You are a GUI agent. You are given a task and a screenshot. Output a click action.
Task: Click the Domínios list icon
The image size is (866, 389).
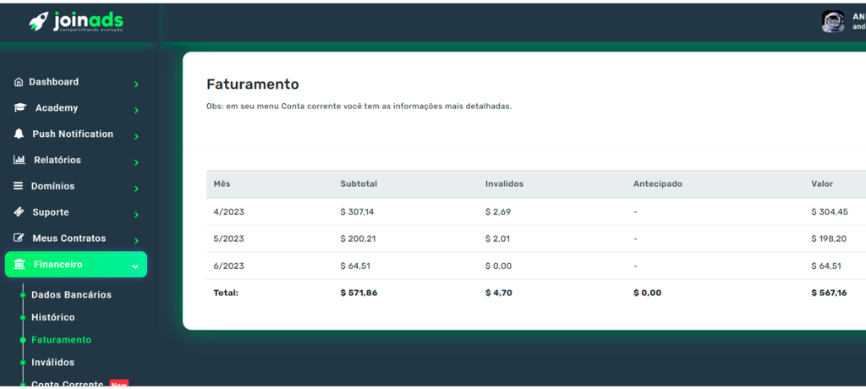coord(19,186)
